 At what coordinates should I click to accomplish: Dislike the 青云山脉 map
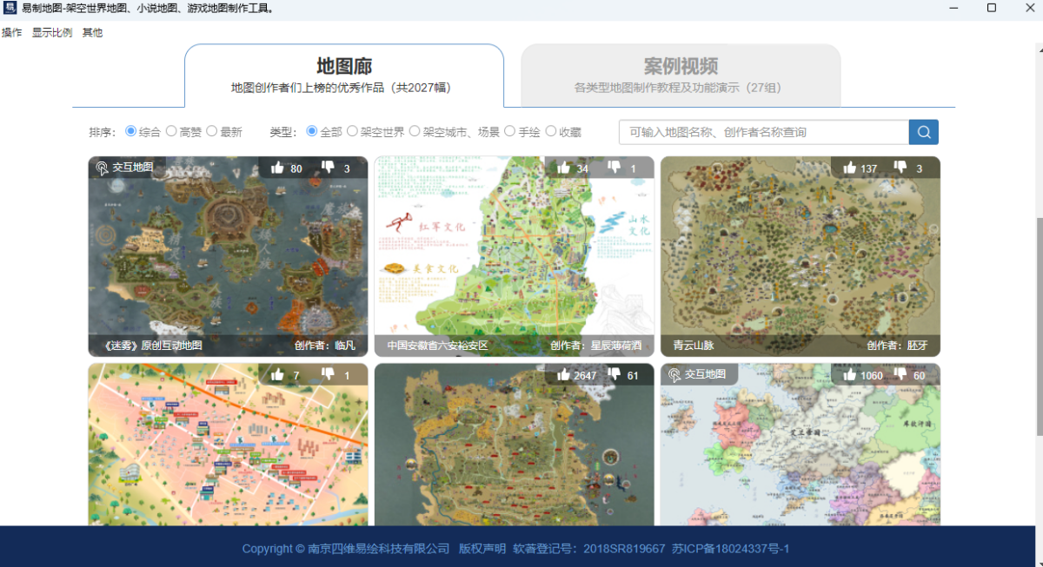900,168
